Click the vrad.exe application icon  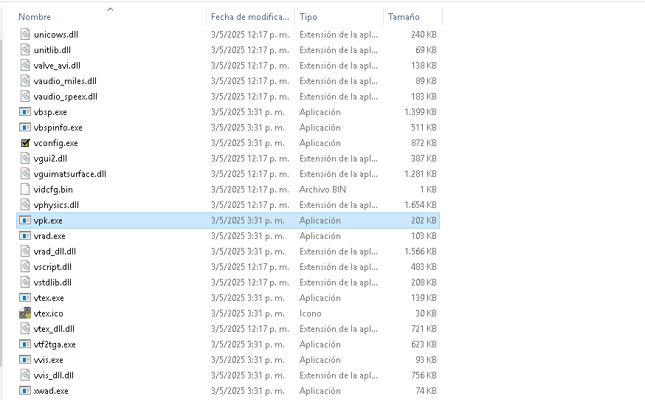pyautogui.click(x=26, y=236)
